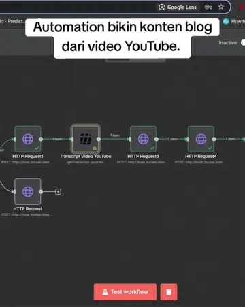Open the bottom HTTP Request node
The image size is (245, 307).
coord(28,191)
